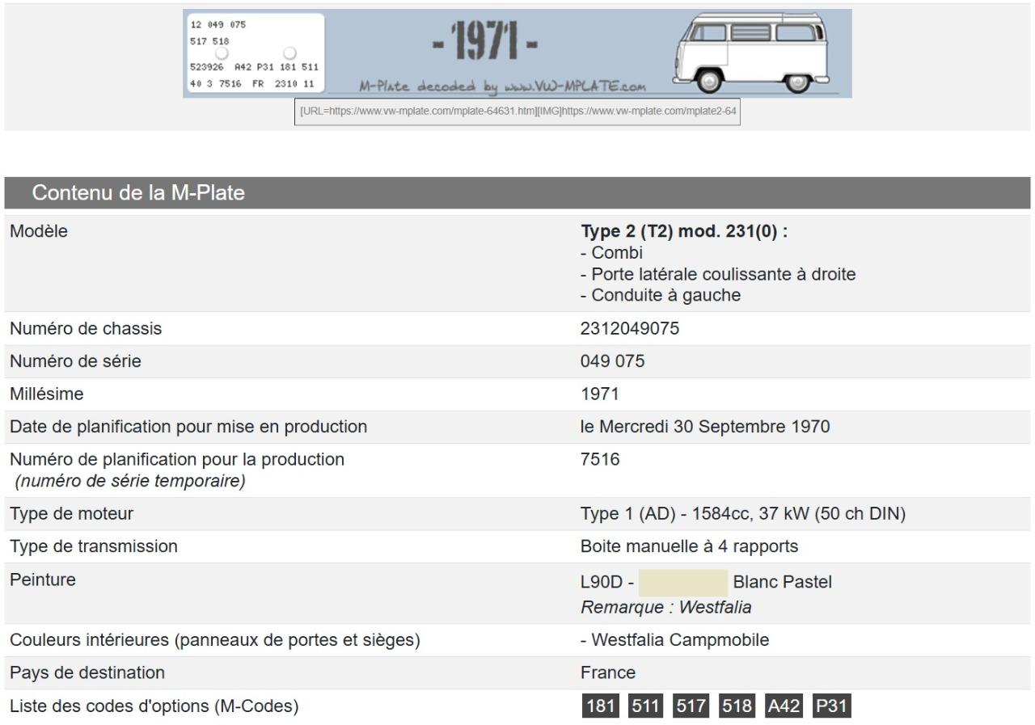Click the A42 M-Code badge

point(784,706)
